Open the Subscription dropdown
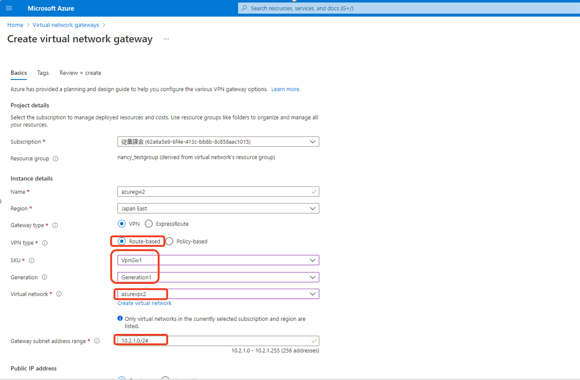 click(x=218, y=142)
